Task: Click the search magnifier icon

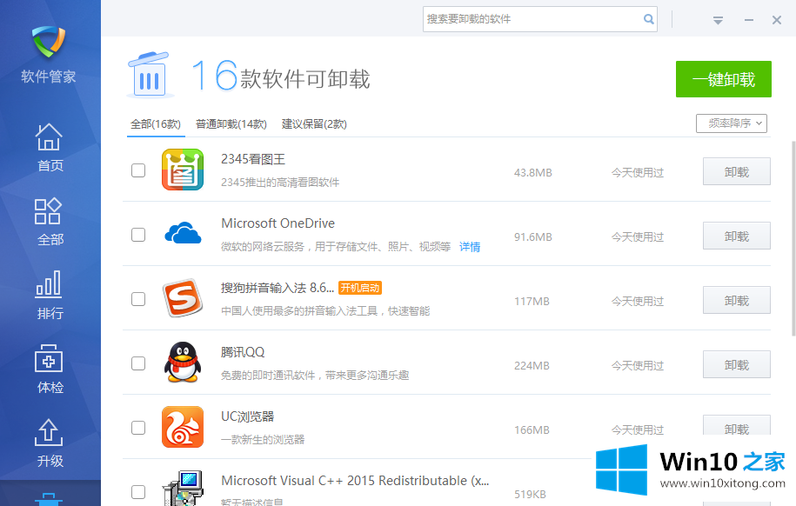Action: tap(648, 19)
